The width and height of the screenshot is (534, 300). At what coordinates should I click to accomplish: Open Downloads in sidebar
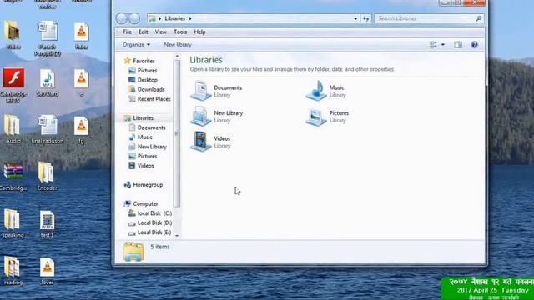click(147, 89)
